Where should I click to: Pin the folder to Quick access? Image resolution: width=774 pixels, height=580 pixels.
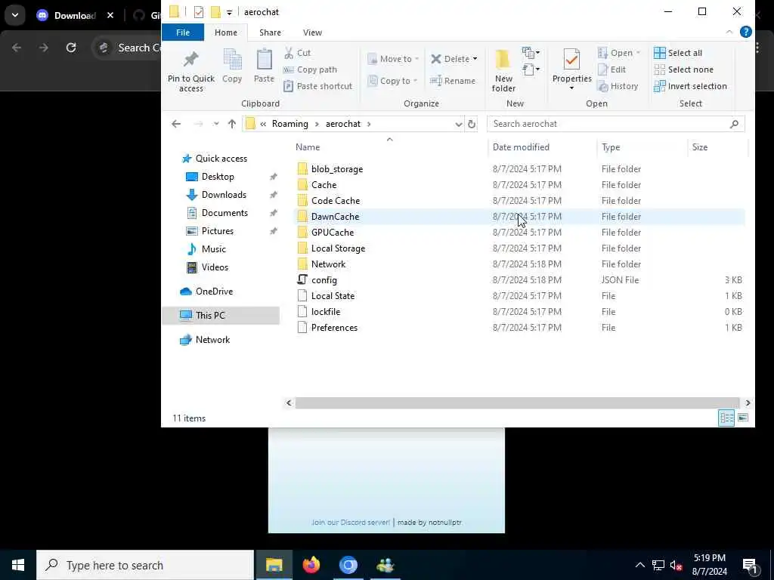pos(190,72)
